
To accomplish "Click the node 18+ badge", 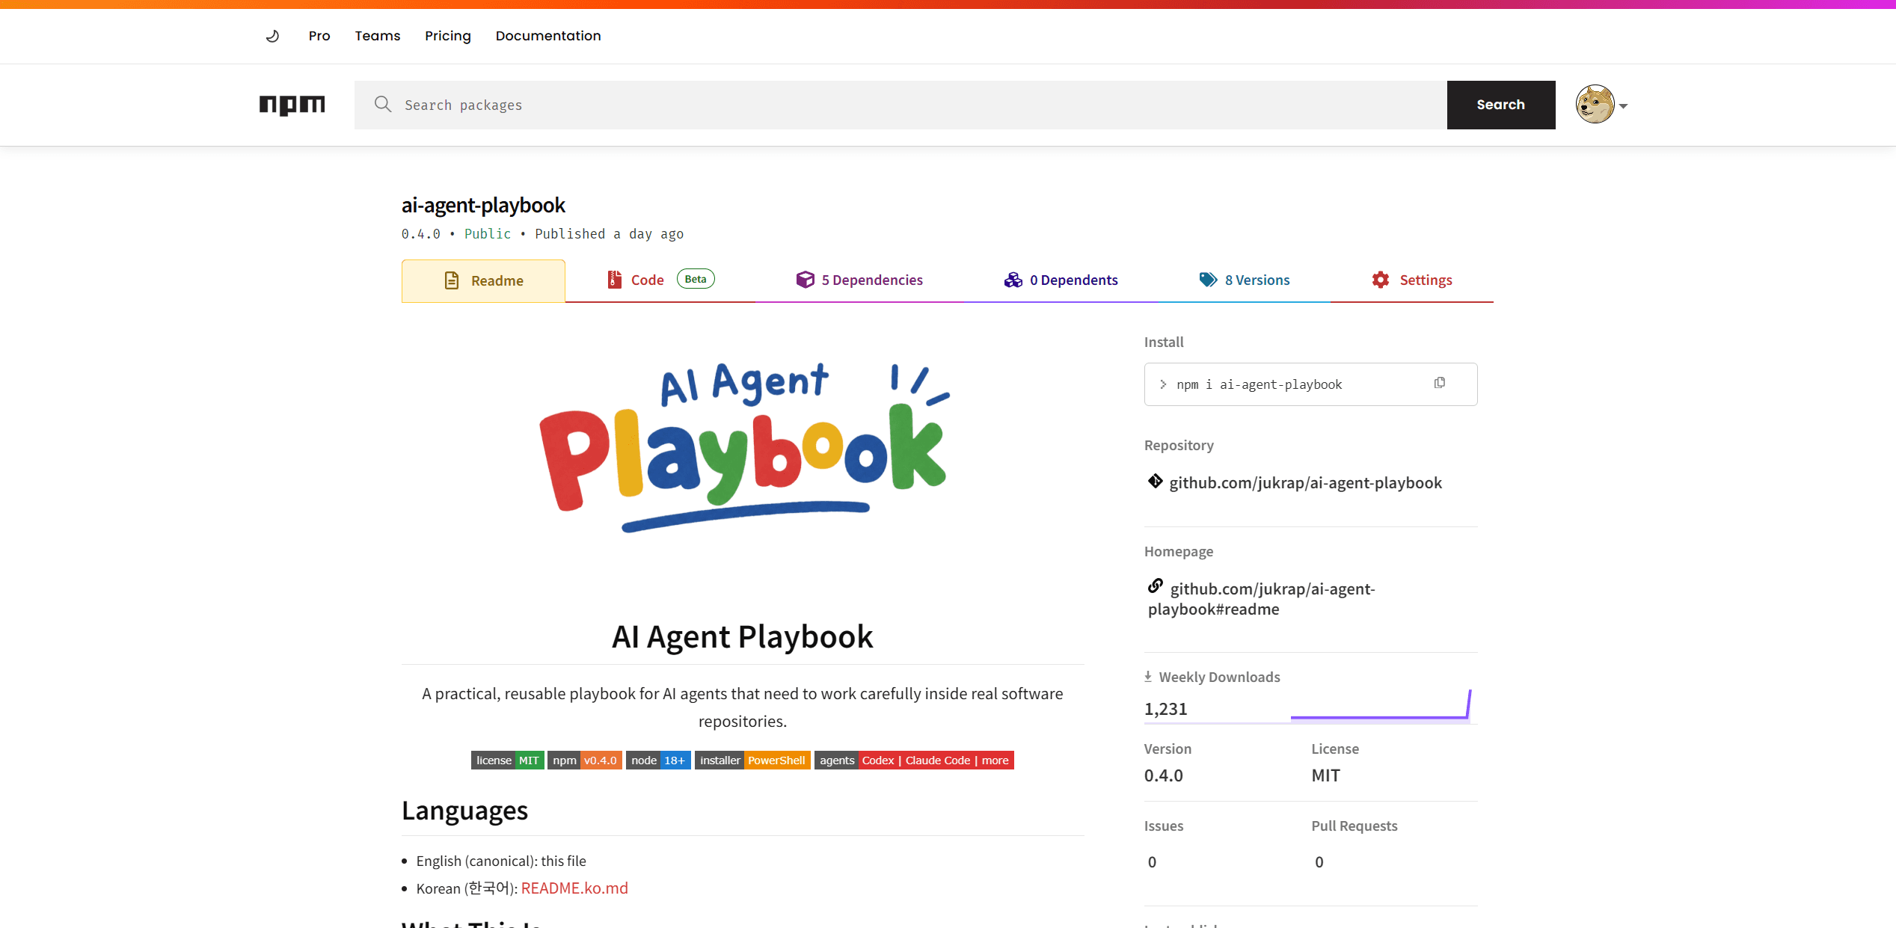I will point(658,760).
